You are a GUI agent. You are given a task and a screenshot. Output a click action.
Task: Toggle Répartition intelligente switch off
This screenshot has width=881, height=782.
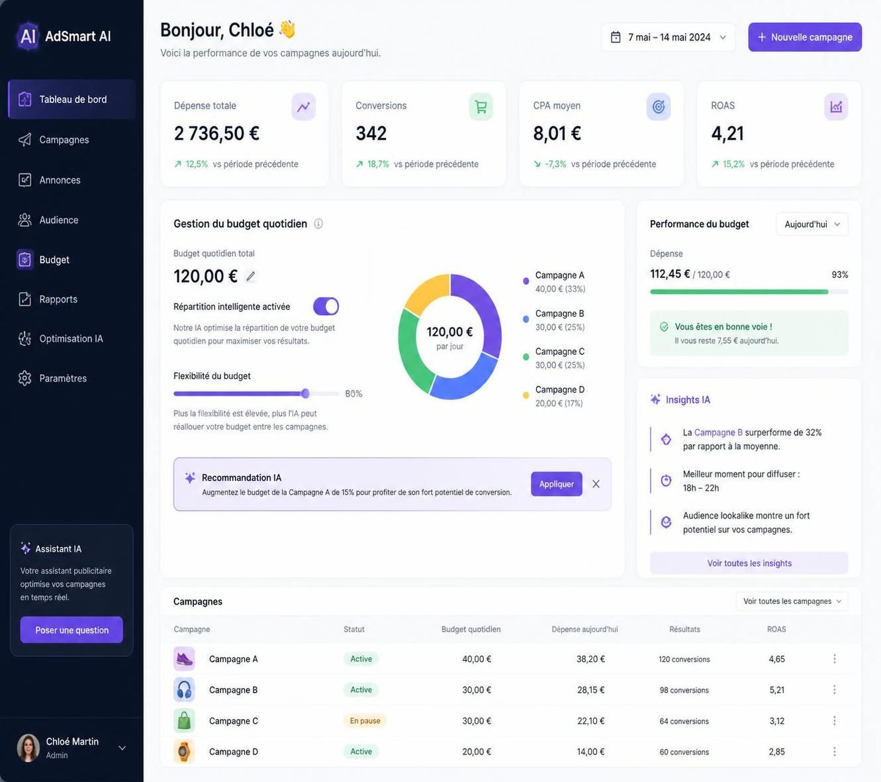pyautogui.click(x=326, y=307)
